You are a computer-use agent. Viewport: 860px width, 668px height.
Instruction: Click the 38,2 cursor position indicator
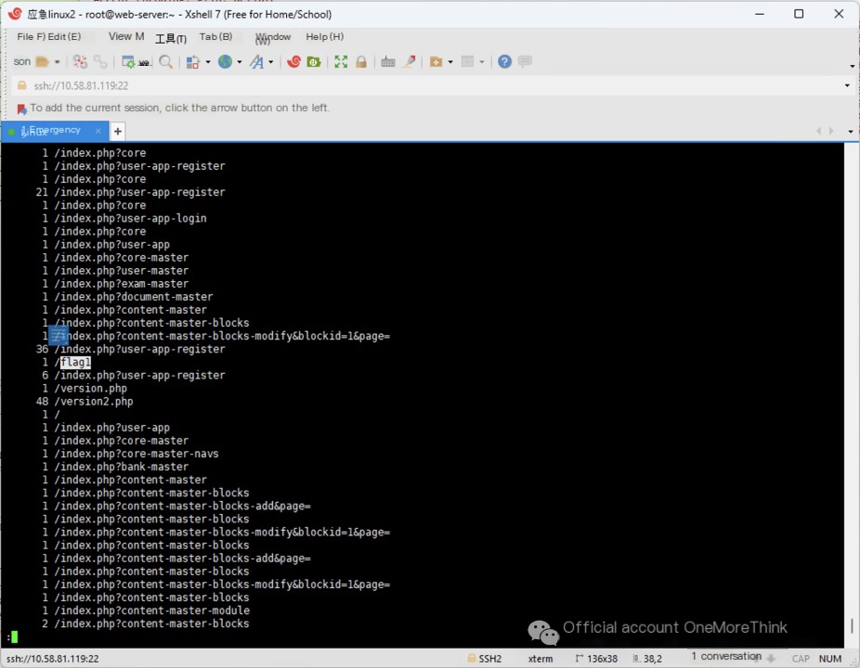(x=647, y=659)
